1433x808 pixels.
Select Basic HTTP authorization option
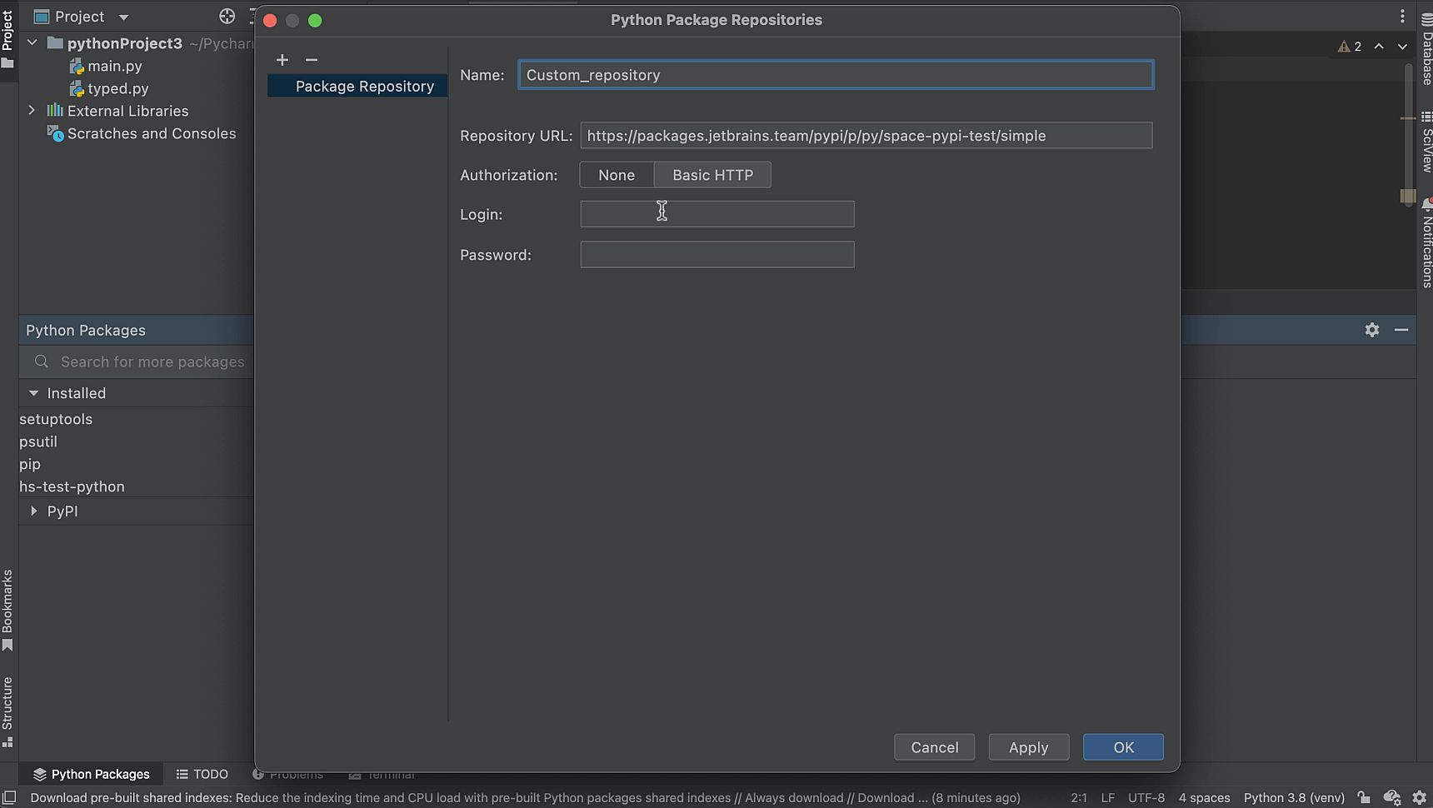pos(712,175)
